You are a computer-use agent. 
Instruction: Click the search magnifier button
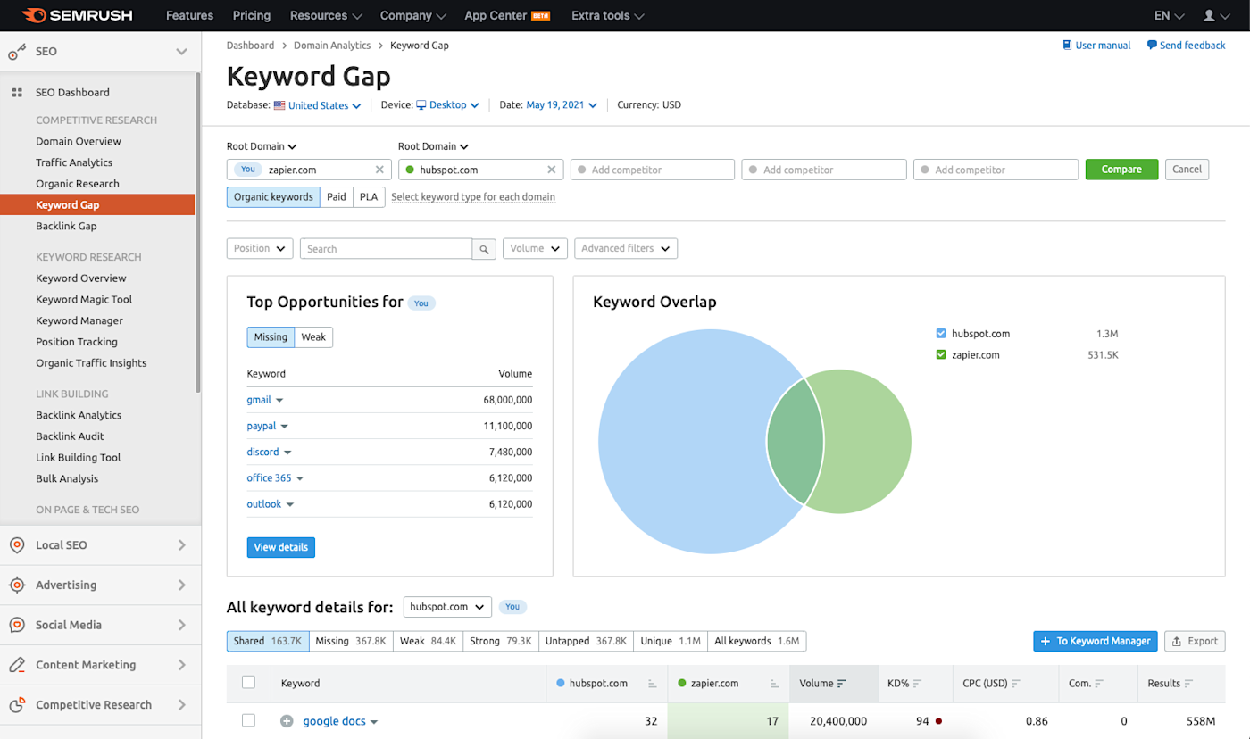(484, 249)
